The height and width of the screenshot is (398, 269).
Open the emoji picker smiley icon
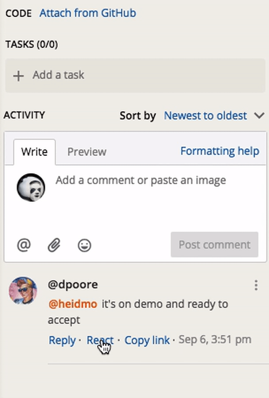tap(85, 245)
